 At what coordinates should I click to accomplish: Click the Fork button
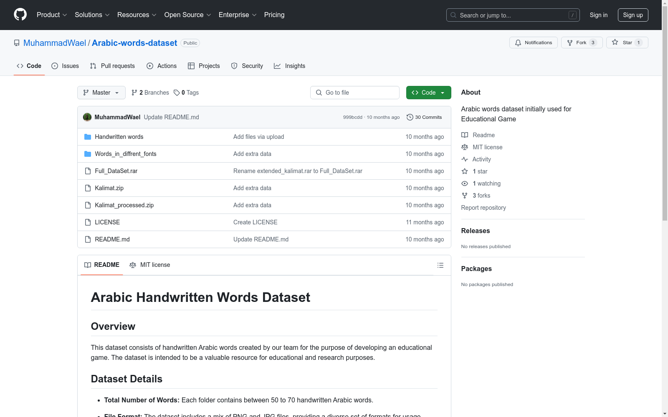582,43
